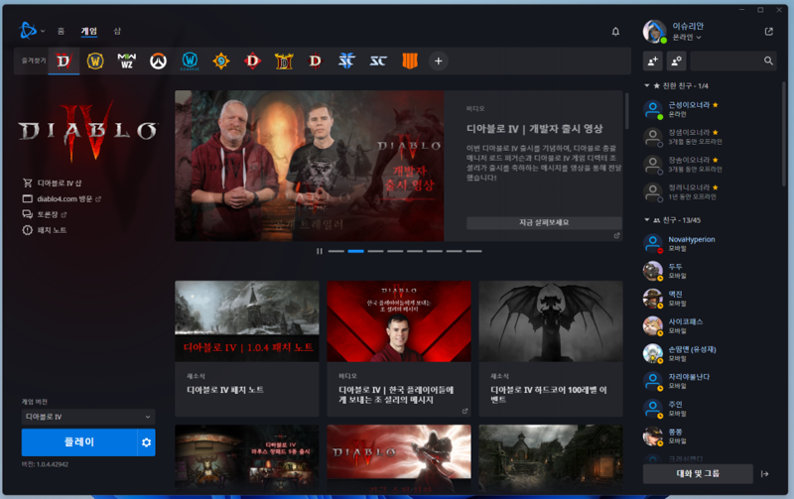Pop out the social panel window
This screenshot has height=499, width=794.
[768, 32]
